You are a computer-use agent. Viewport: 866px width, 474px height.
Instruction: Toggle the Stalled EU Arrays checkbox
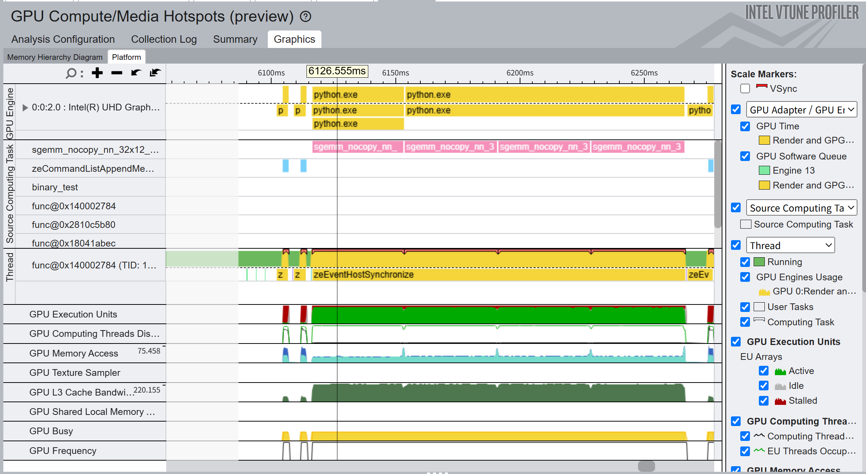pos(764,401)
